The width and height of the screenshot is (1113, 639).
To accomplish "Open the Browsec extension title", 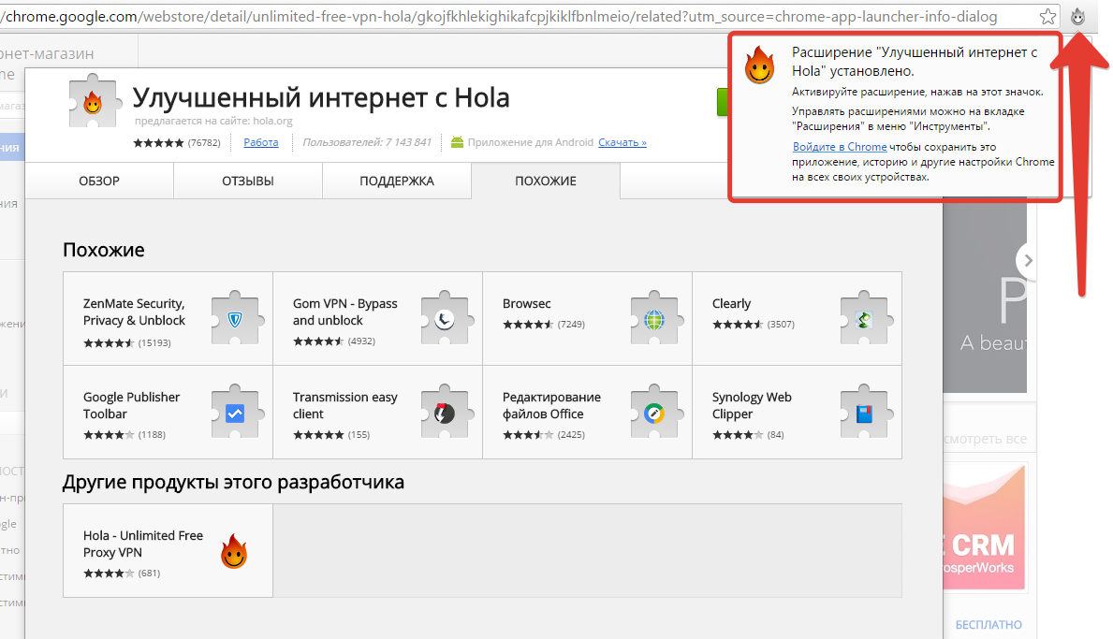I will [527, 303].
